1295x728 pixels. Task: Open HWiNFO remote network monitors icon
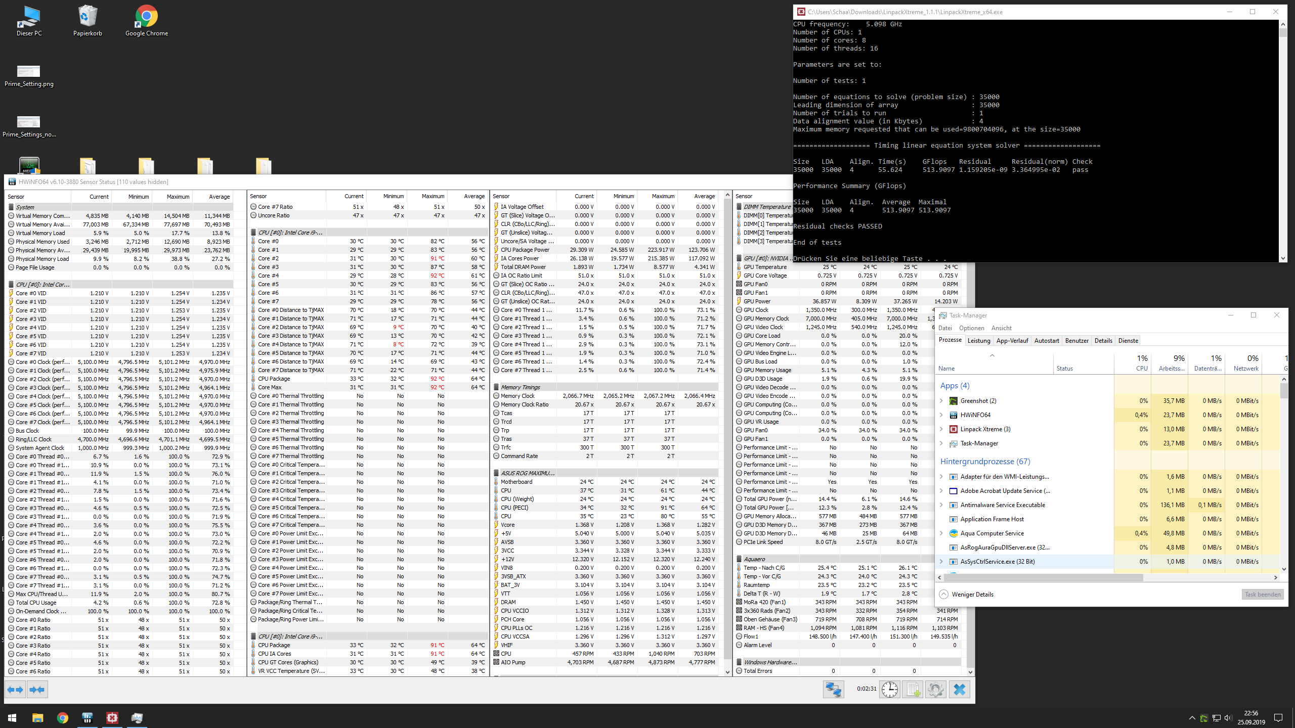833,690
